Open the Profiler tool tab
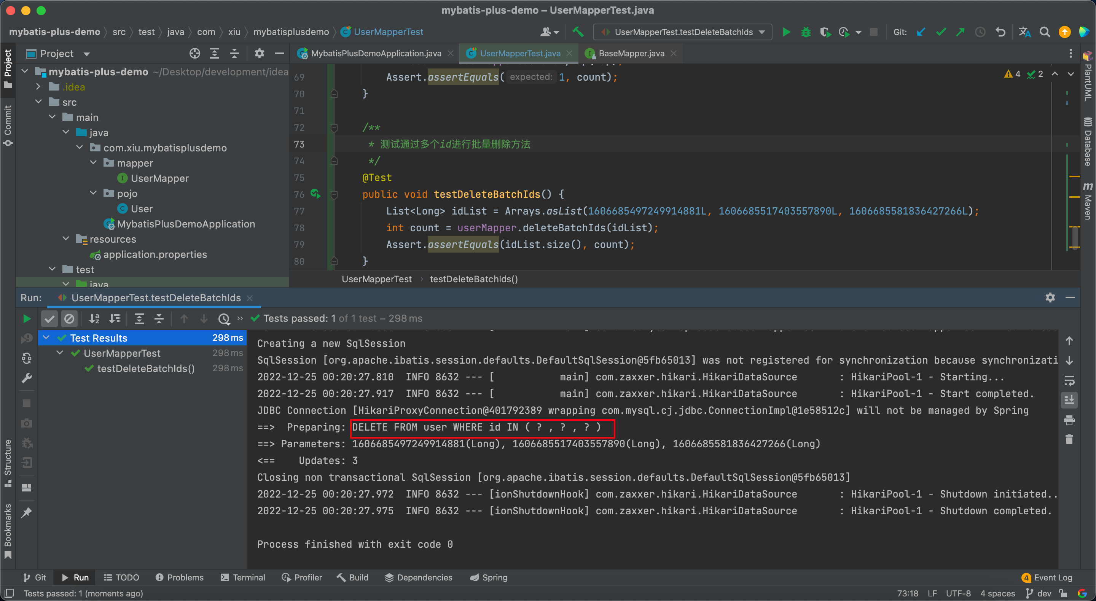Image resolution: width=1096 pixels, height=601 pixels. (x=302, y=577)
